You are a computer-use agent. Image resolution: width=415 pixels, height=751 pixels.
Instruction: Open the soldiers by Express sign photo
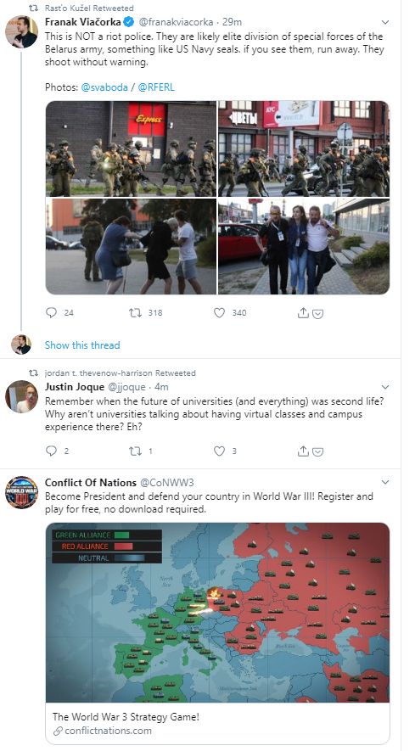tap(131, 149)
